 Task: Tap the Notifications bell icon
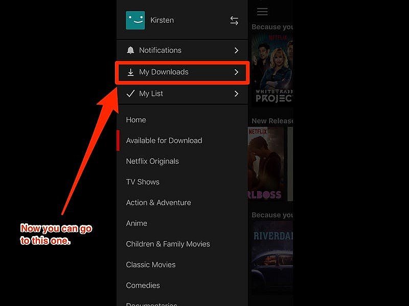(130, 50)
